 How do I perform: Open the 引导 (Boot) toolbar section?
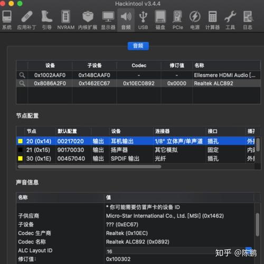coord(47,20)
